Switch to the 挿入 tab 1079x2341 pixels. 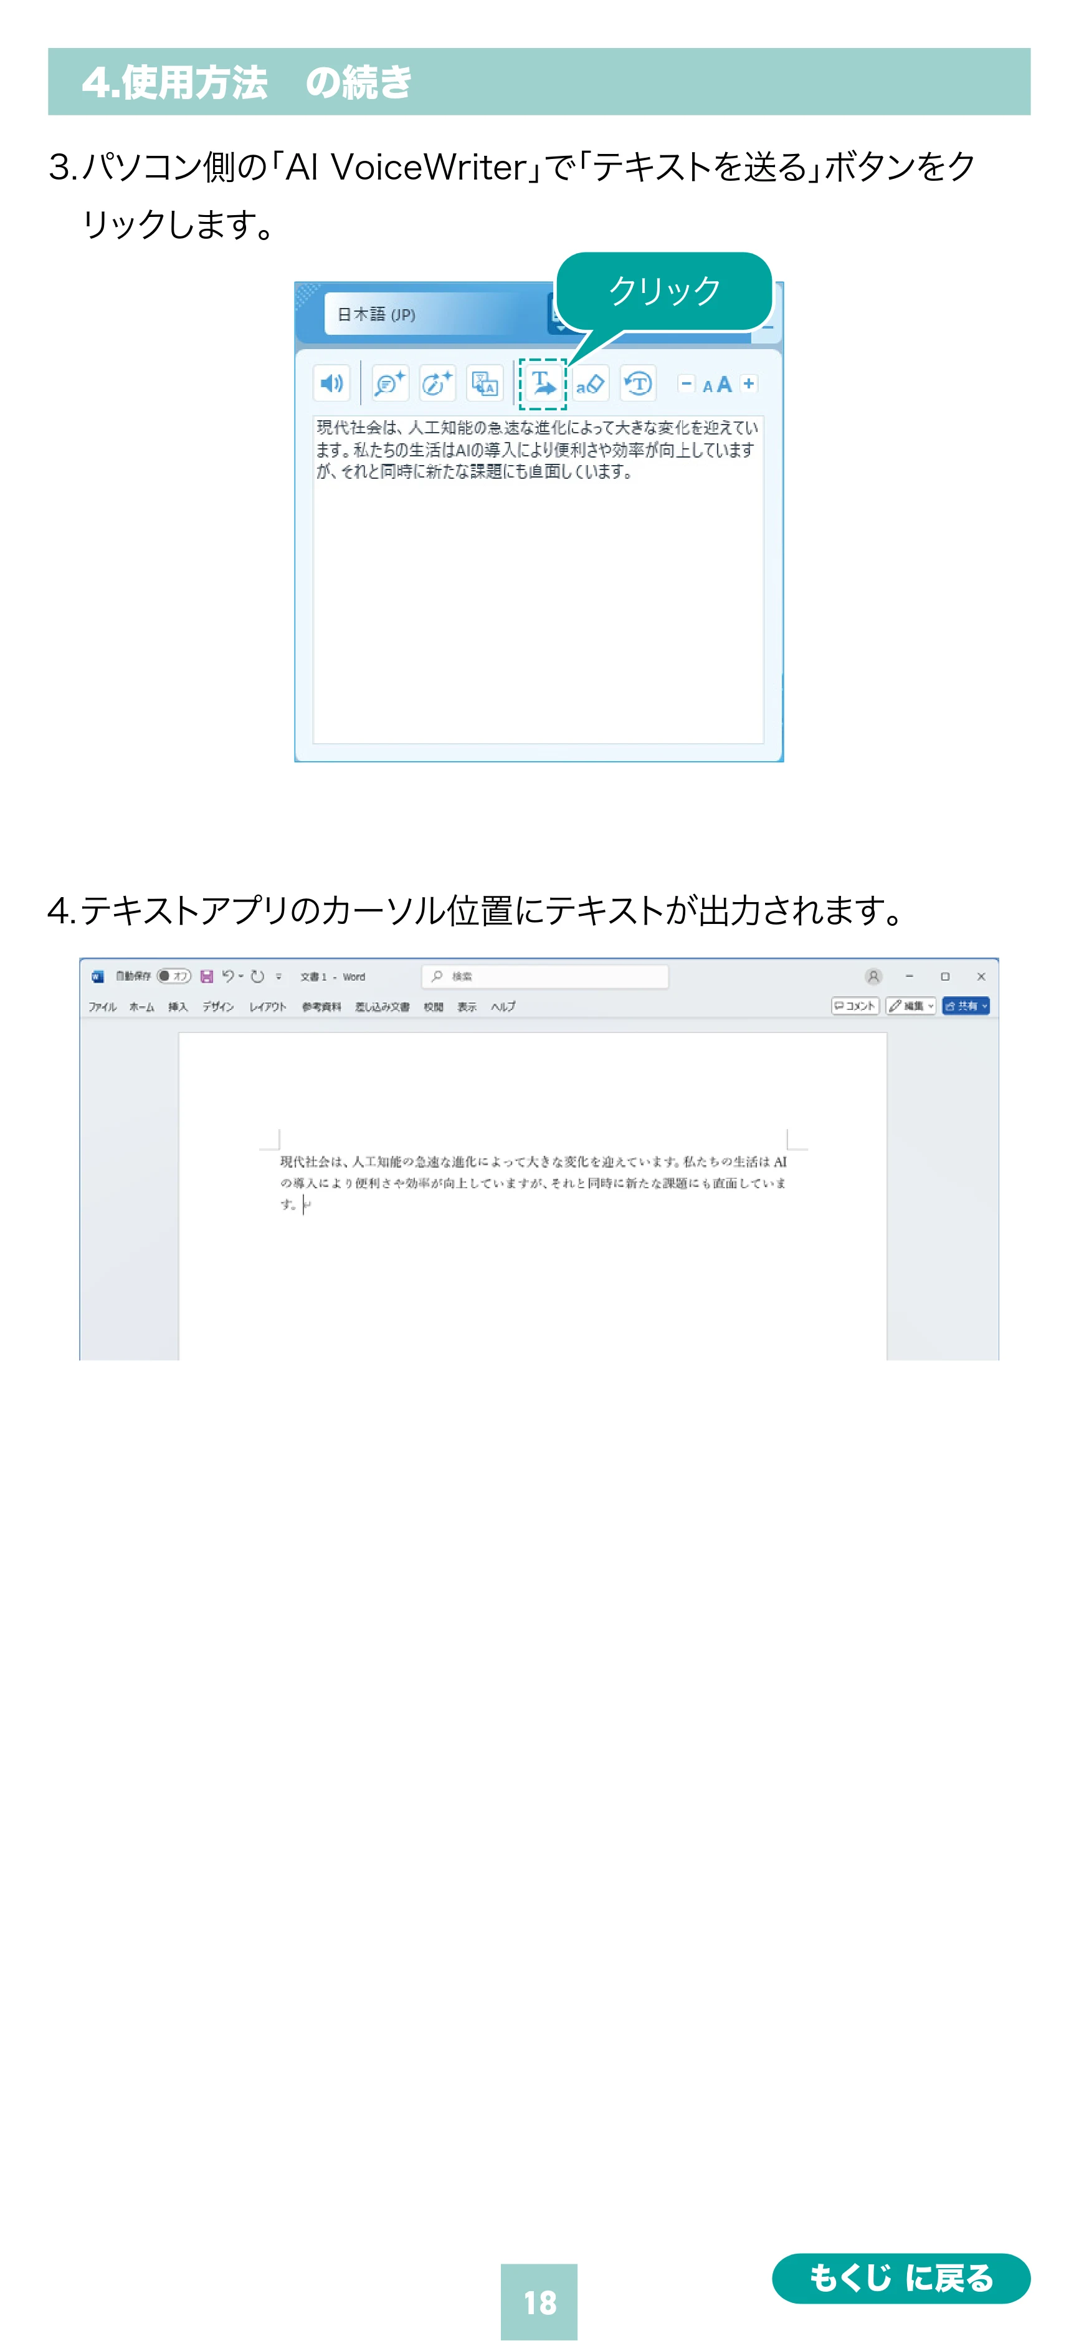coord(178,1007)
